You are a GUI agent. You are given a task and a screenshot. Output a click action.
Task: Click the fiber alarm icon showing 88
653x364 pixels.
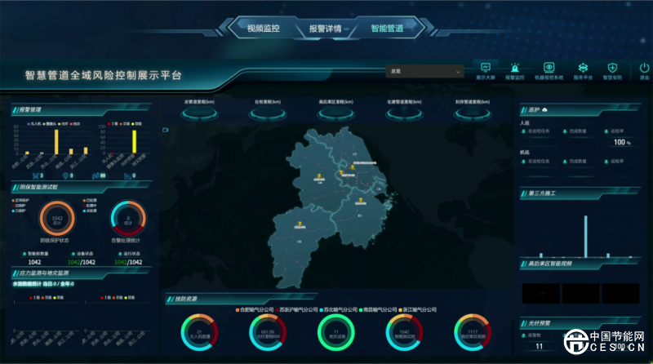pos(95,175)
